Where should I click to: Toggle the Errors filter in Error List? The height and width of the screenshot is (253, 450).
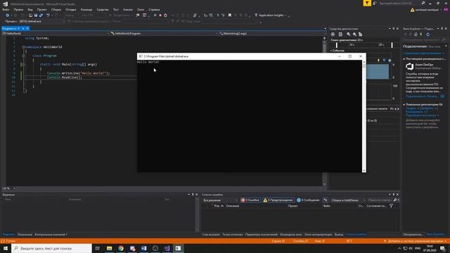250,200
